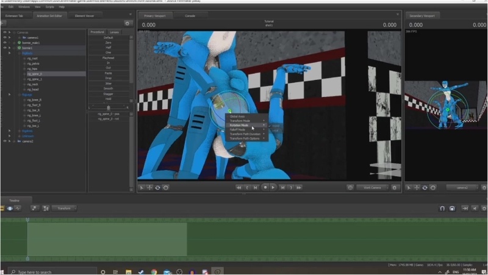
Task: Open the Work Camera dropdown
Action: (x=372, y=188)
